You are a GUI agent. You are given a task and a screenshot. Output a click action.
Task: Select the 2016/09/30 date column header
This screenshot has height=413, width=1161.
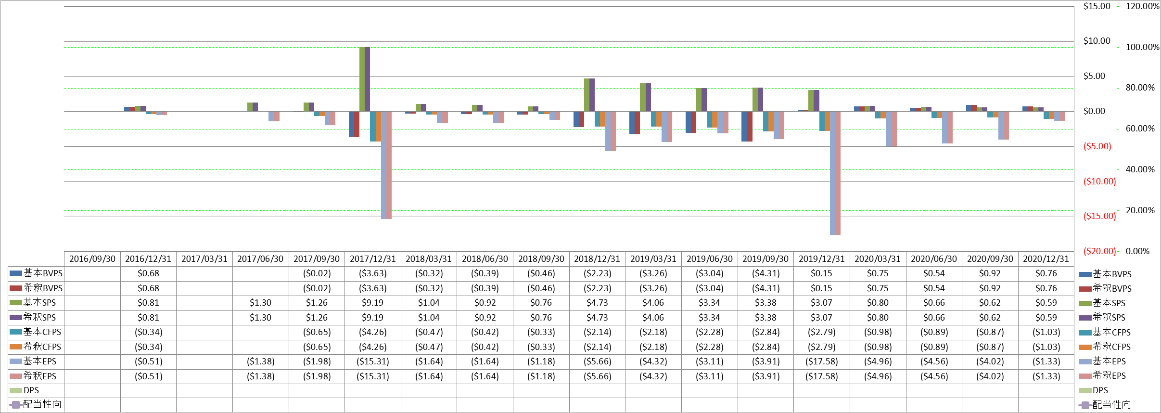pyautogui.click(x=92, y=259)
